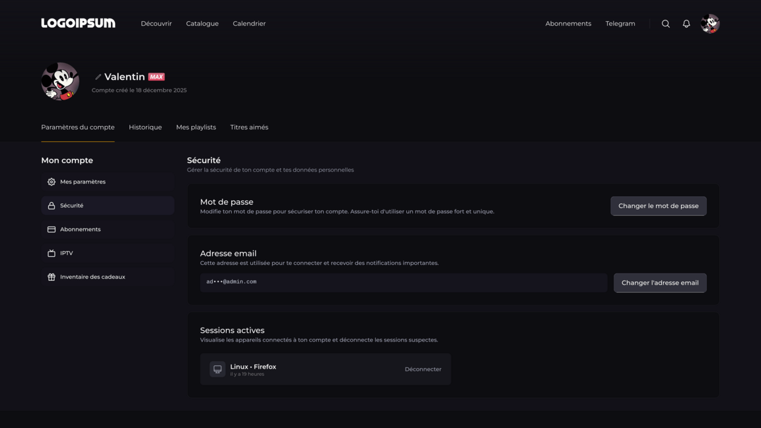Click the gift icon beside Inventaire des cadeaux

pos(51,277)
